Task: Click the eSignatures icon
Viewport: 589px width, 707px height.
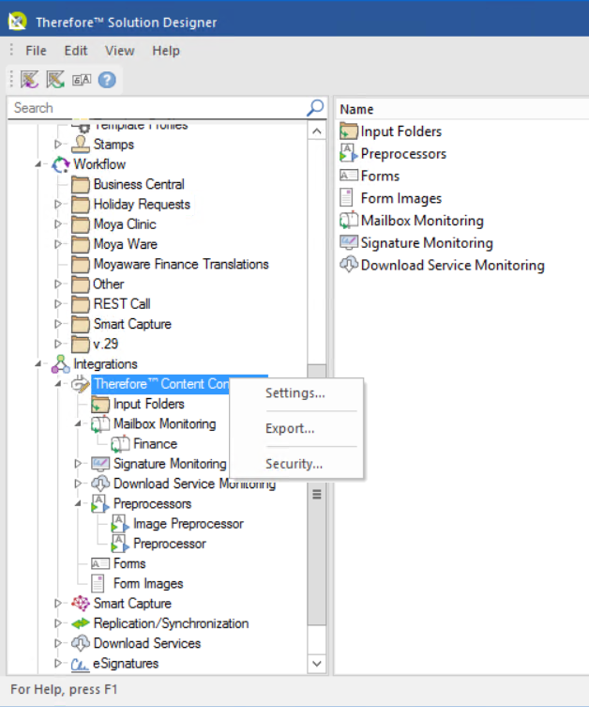Action: tap(80, 664)
